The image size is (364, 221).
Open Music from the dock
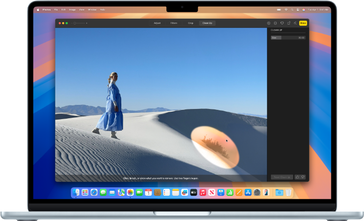(203, 192)
